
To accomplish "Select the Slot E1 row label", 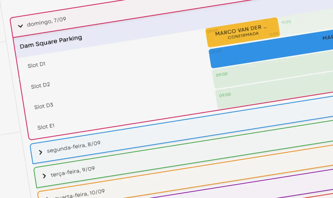I will click(x=46, y=127).
